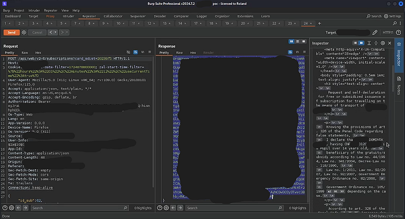
Task: Open history forward dropdown arrow
Action: pyautogui.click(x=67, y=32)
